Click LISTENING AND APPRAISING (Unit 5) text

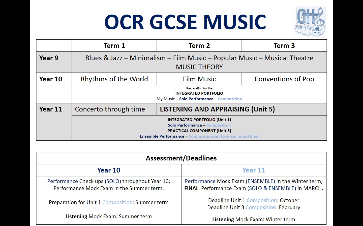pos(217,109)
